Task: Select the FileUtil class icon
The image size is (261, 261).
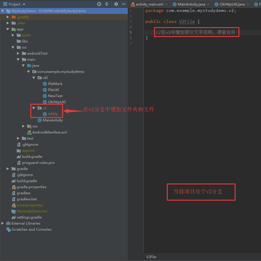Action: tap(45, 90)
